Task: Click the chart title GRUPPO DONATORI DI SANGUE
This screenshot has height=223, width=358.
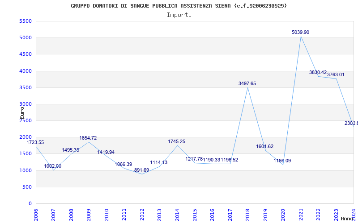Action: pyautogui.click(x=179, y=6)
